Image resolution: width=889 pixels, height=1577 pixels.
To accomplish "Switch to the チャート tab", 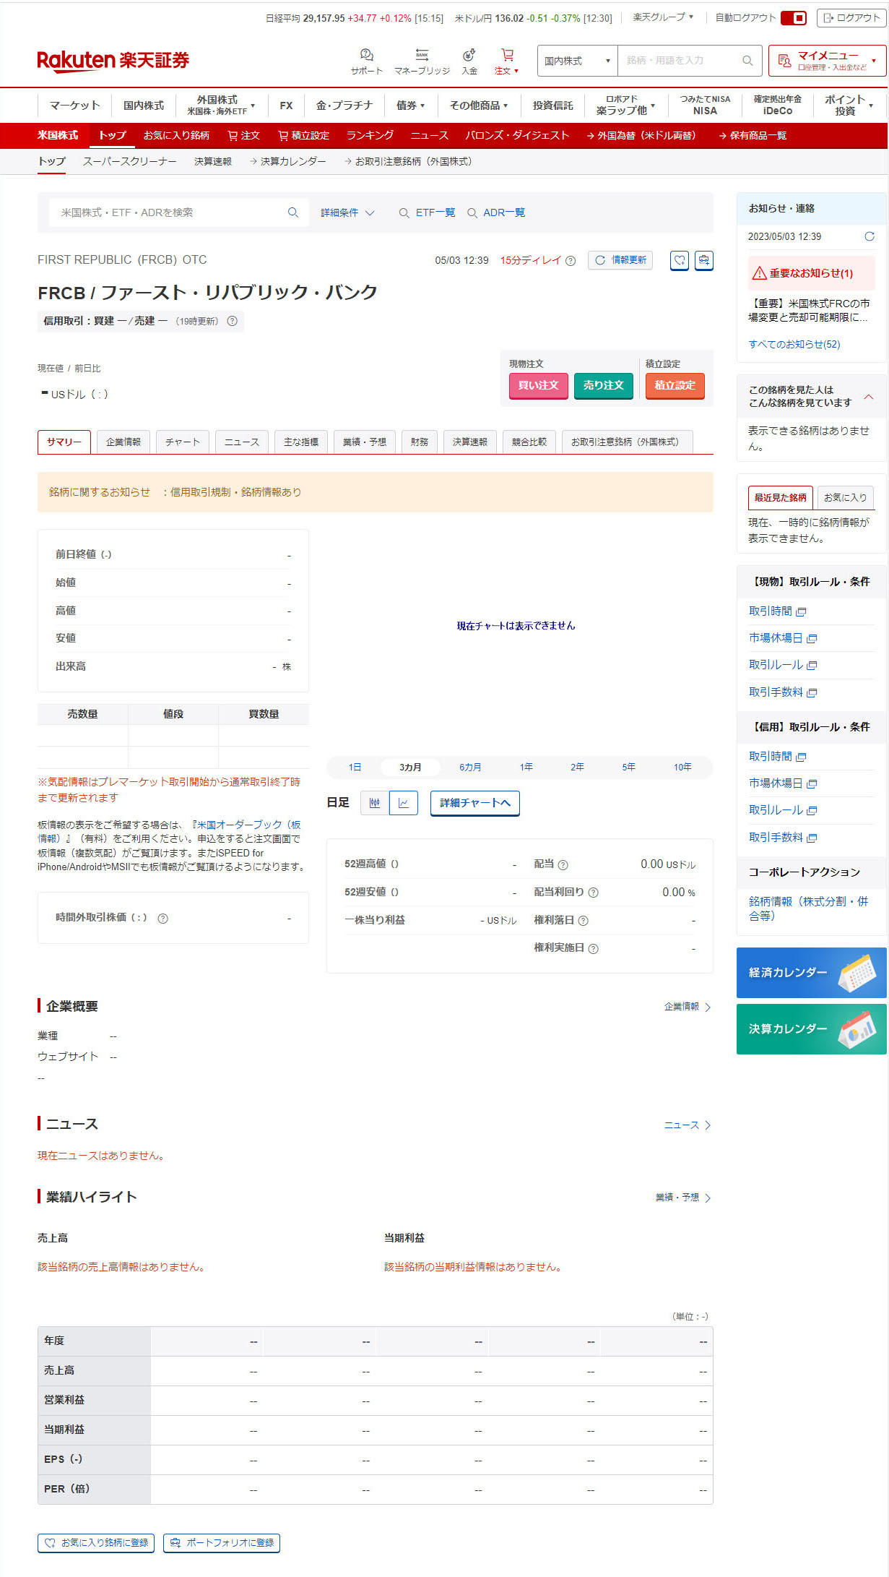I will click(x=182, y=442).
